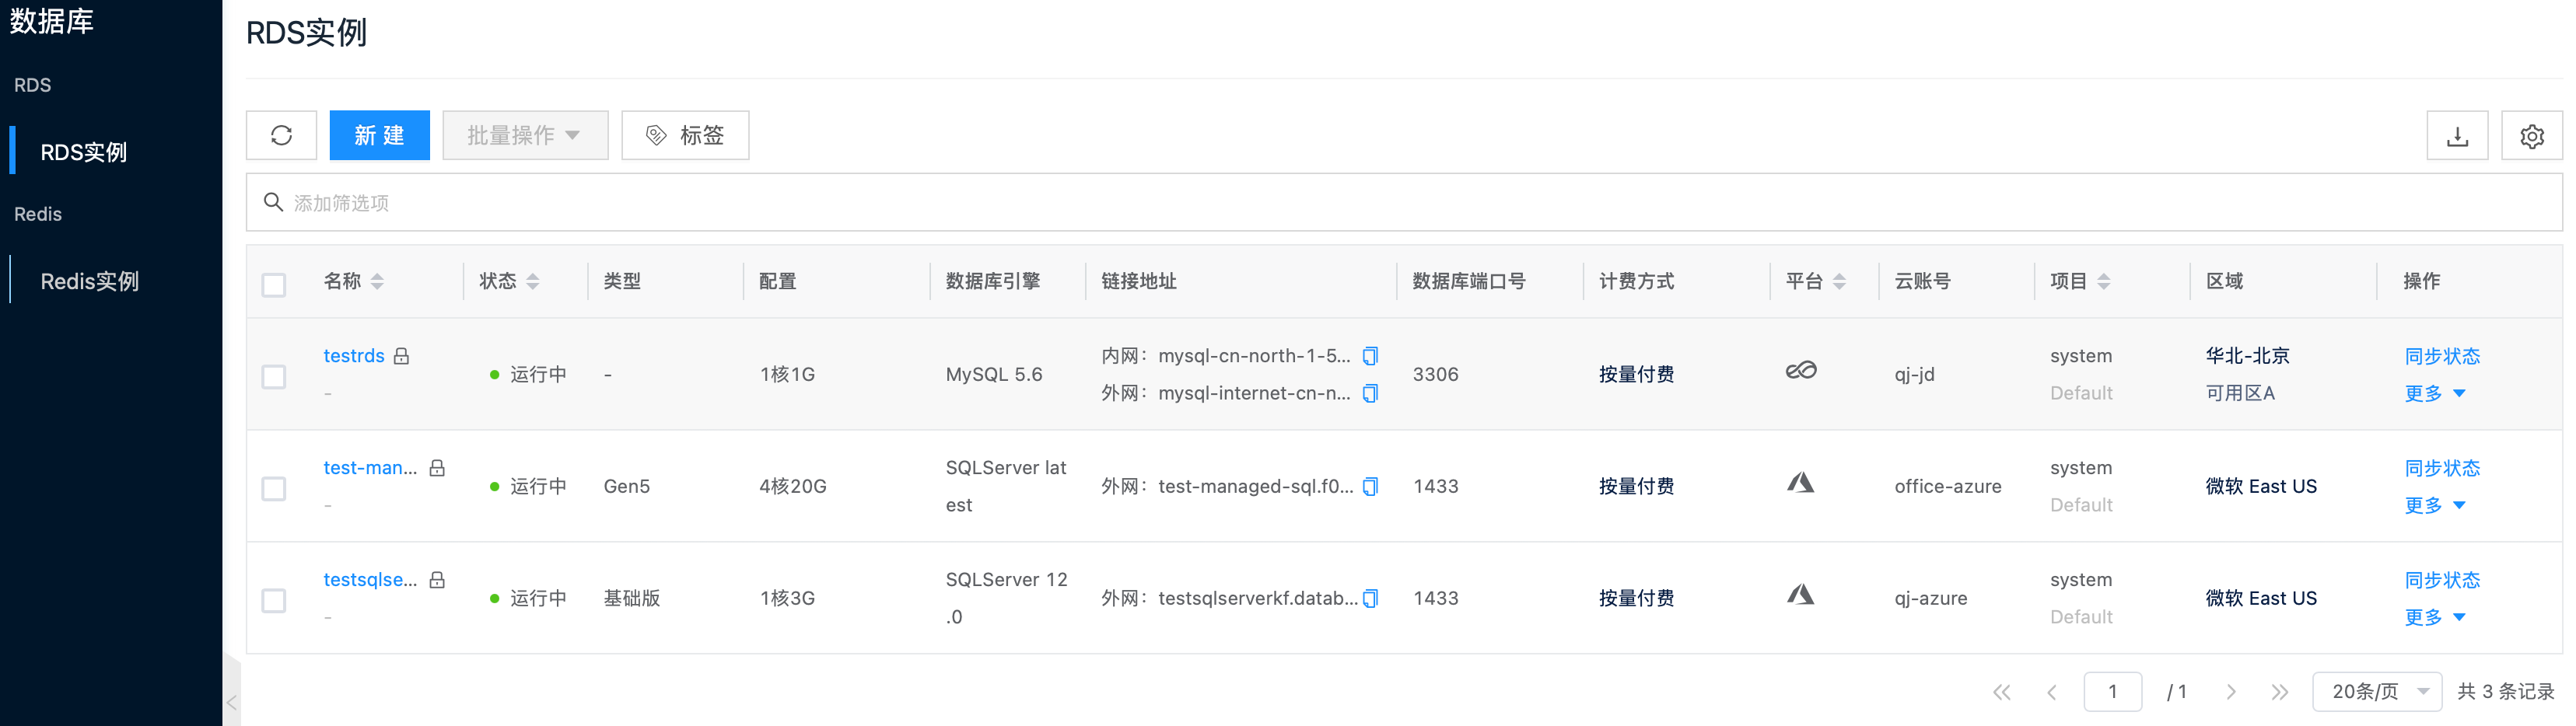2576x726 pixels.
Task: Copy the testsqlserverkf connection address
Action: click(x=1370, y=598)
